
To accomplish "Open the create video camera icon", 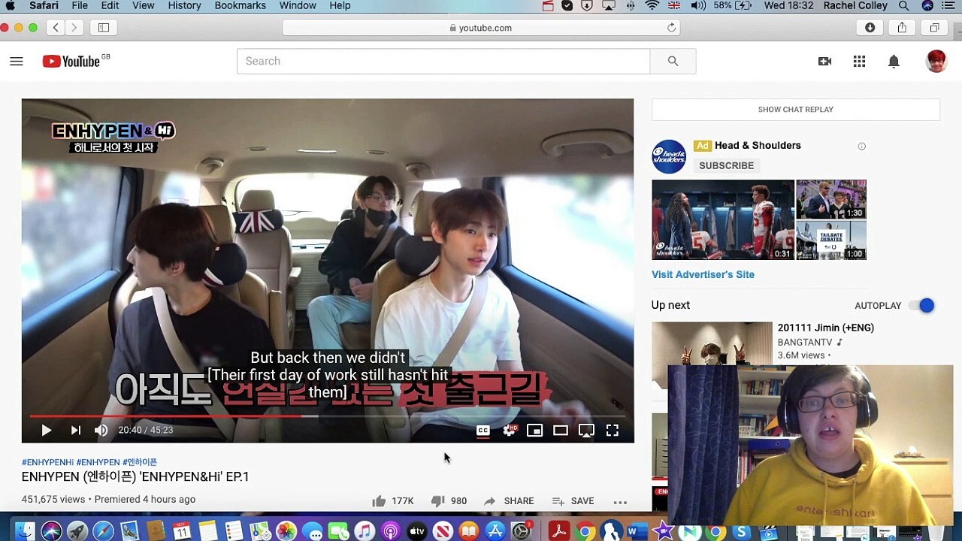I will (824, 62).
